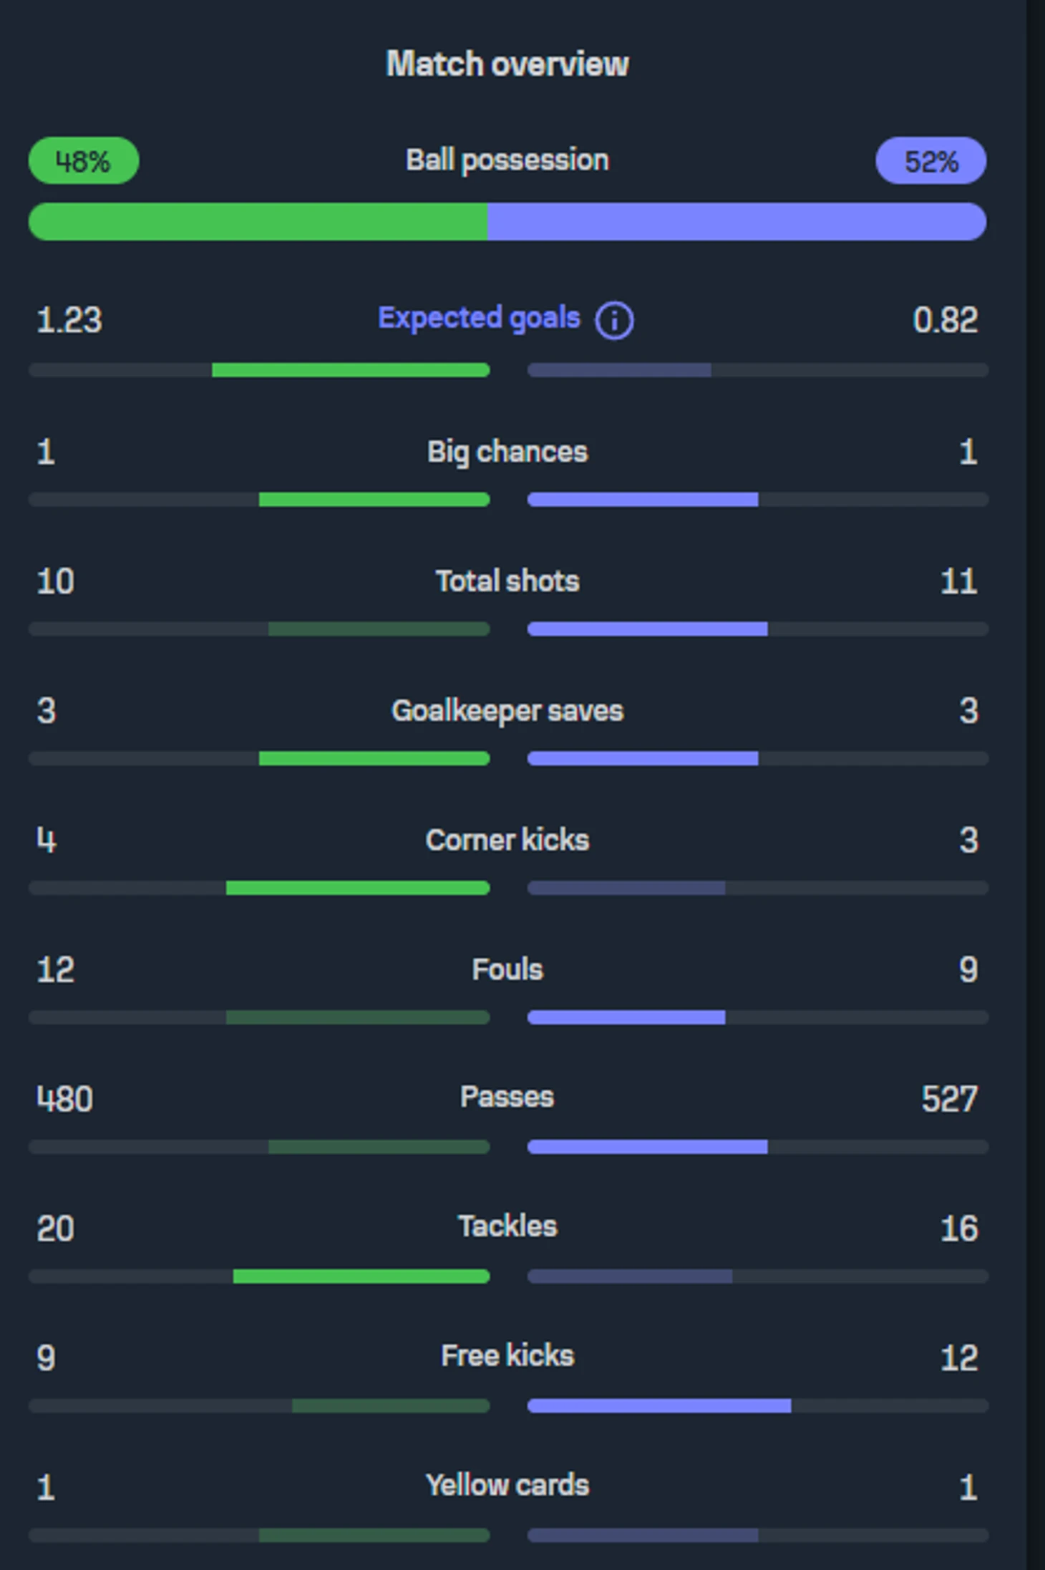Open the Expected goals link
This screenshot has height=1570, width=1045.
(x=479, y=318)
